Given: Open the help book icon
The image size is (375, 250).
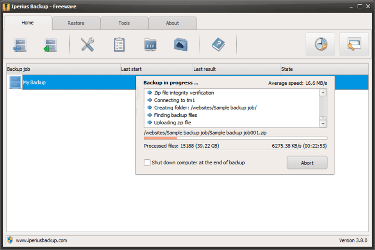Looking at the screenshot, I should click(x=219, y=44).
